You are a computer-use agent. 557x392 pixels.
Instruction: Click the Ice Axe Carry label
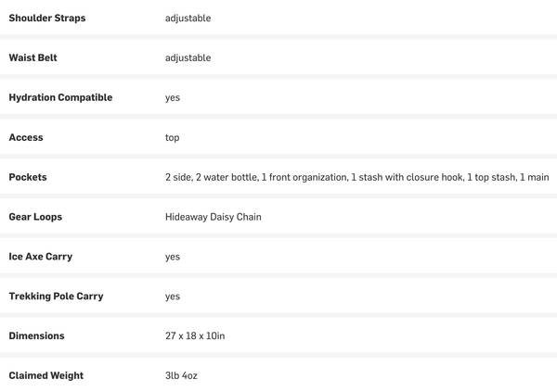(41, 257)
